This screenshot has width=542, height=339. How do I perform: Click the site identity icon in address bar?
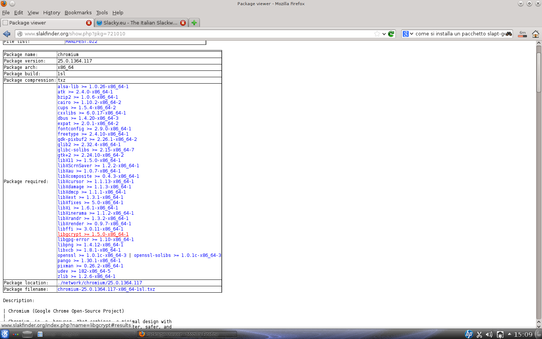(20, 34)
